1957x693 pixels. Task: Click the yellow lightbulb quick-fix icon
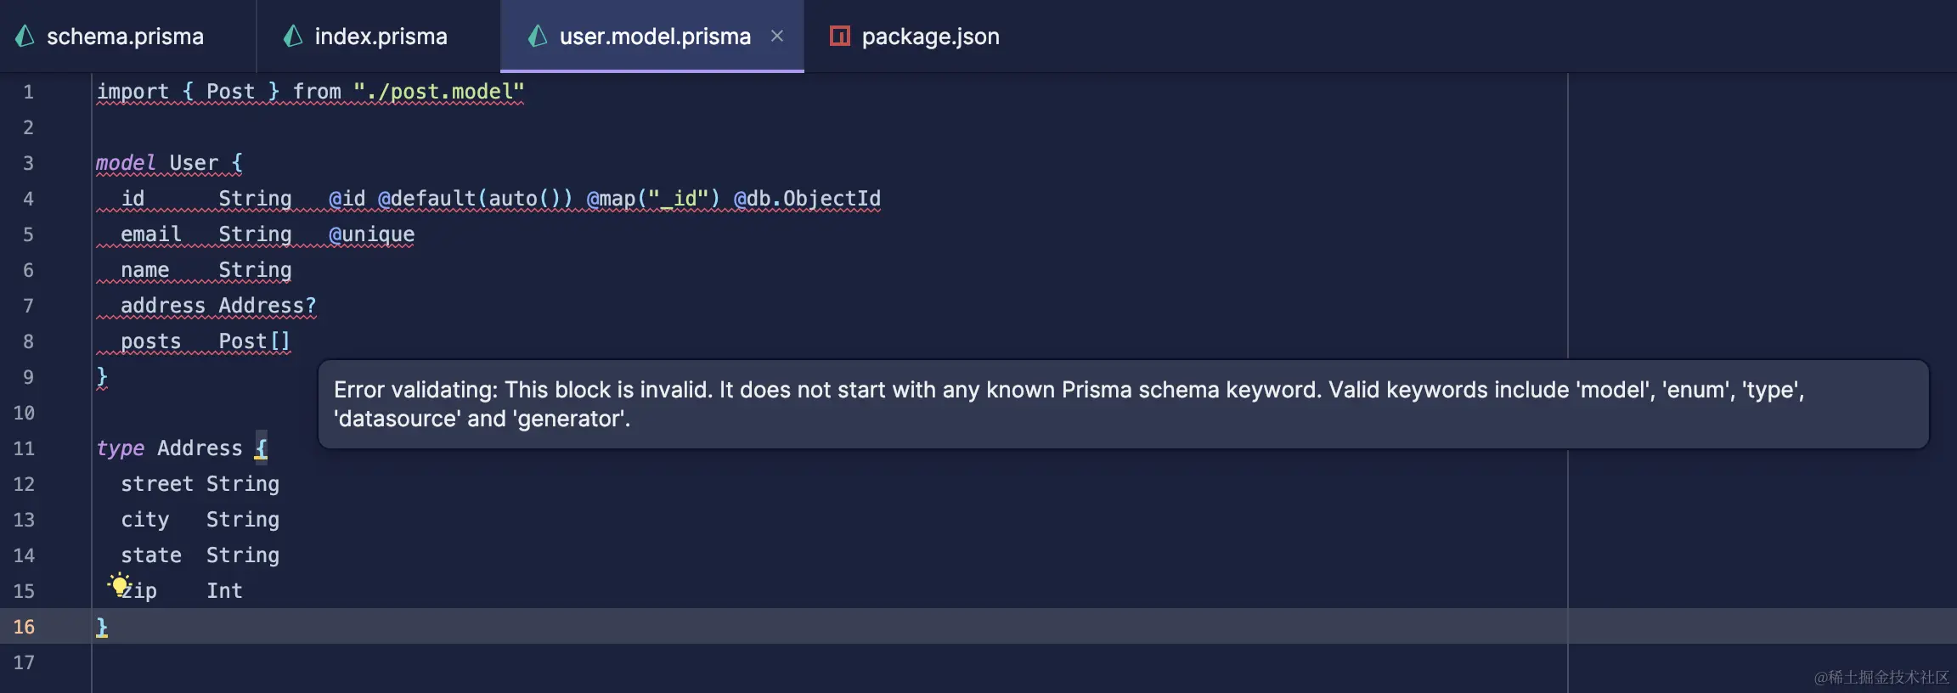pos(120,585)
